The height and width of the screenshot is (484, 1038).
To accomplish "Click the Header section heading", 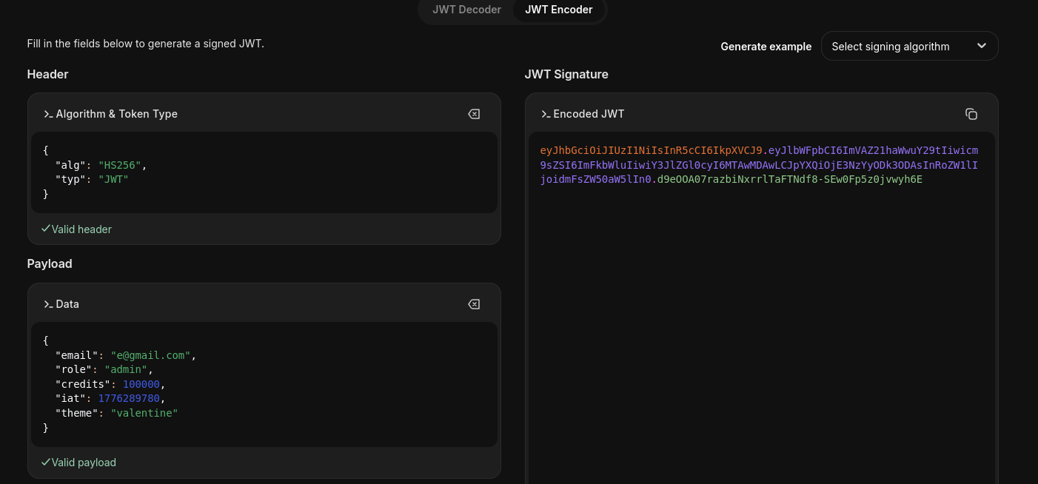I will click(x=47, y=74).
